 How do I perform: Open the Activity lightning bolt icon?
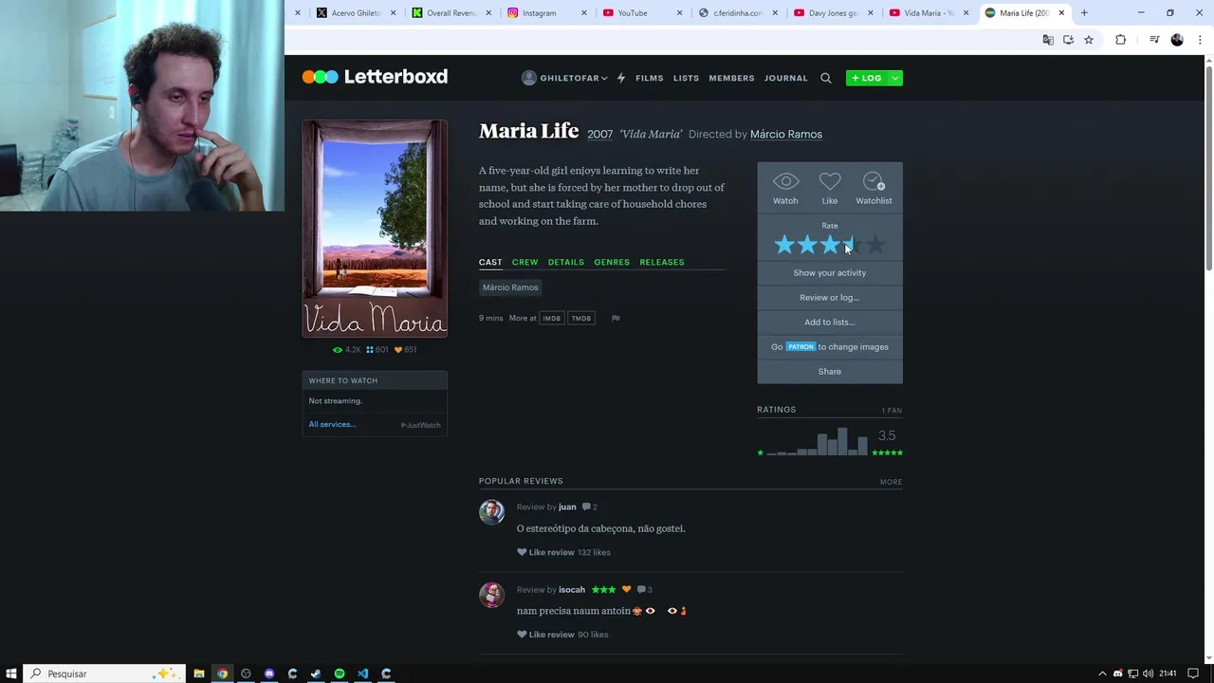pos(621,78)
